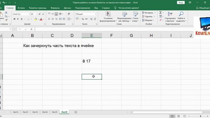Open Сортировка и фильтр menu

170,17
